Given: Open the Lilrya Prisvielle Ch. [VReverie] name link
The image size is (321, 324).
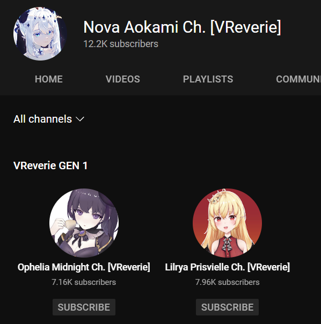Looking at the screenshot, I should pos(227,267).
